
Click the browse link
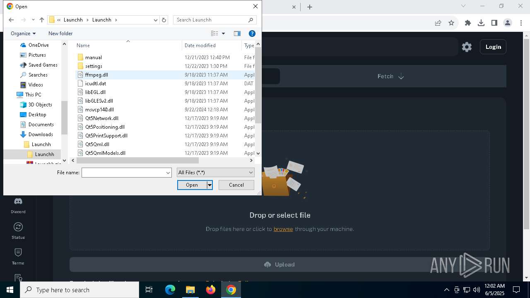click(x=283, y=229)
